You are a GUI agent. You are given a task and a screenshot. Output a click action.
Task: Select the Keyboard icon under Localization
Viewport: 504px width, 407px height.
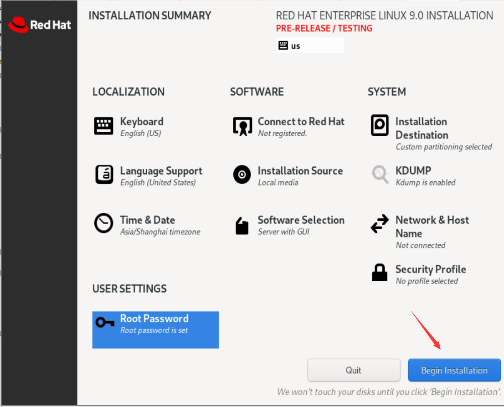(x=104, y=126)
